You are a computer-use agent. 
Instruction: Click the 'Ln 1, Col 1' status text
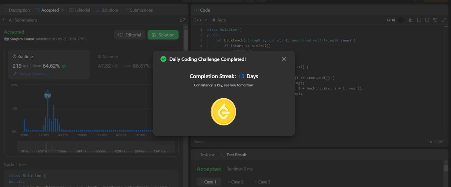click(436, 142)
